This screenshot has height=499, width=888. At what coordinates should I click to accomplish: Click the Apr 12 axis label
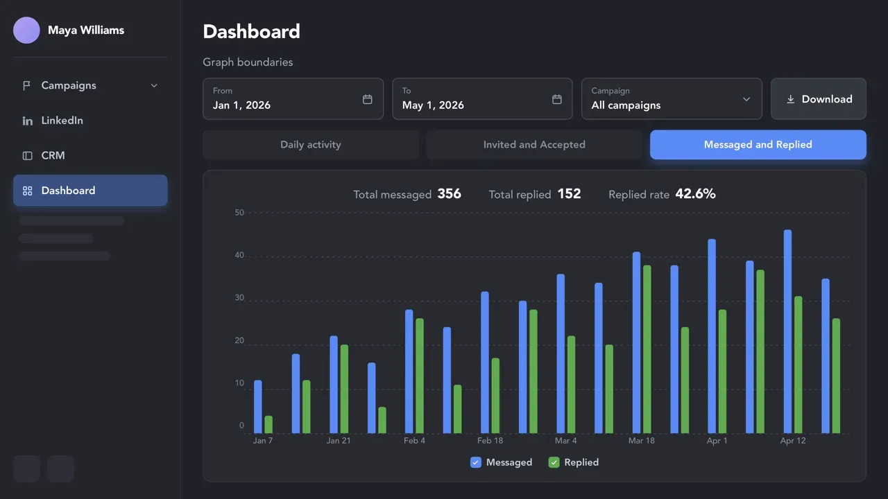click(793, 441)
